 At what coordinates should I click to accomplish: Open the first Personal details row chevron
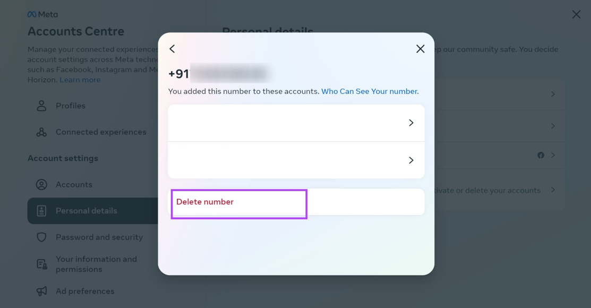point(553,94)
